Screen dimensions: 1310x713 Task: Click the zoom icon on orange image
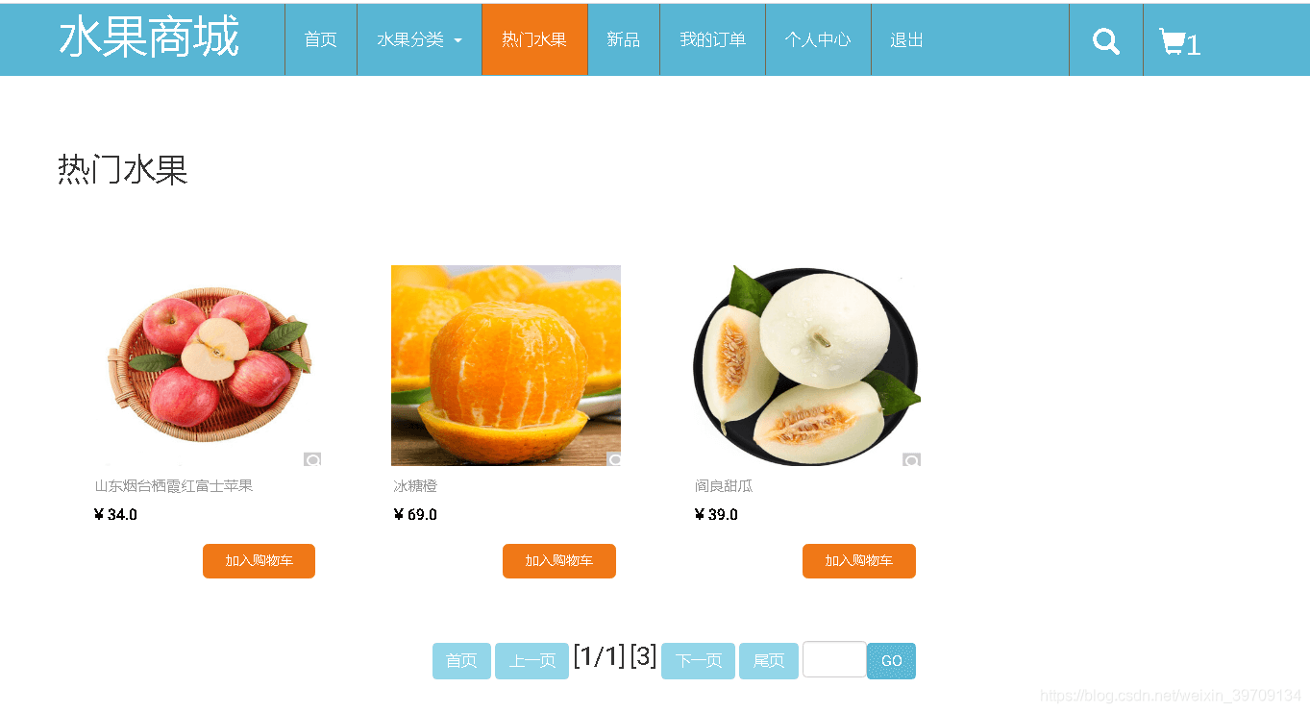613,459
